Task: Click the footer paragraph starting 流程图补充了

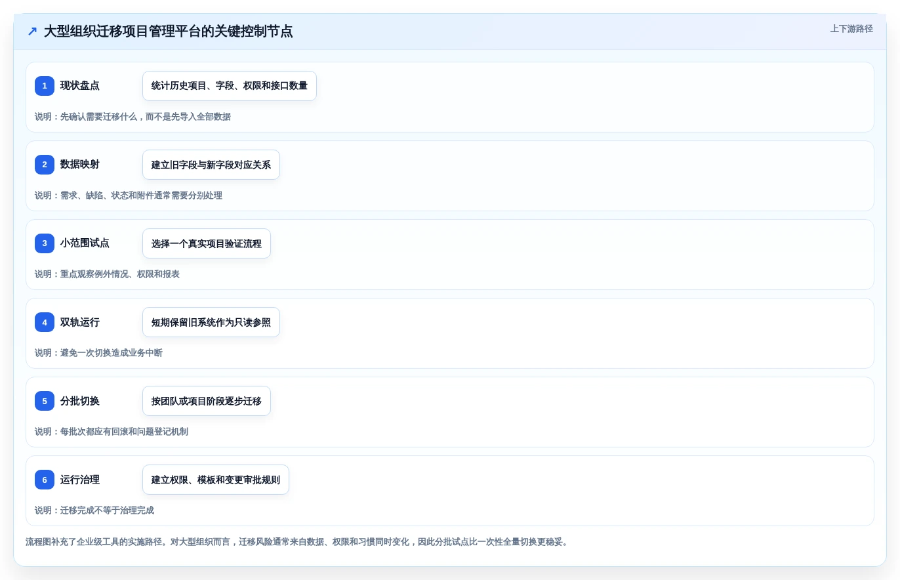Action: [298, 542]
